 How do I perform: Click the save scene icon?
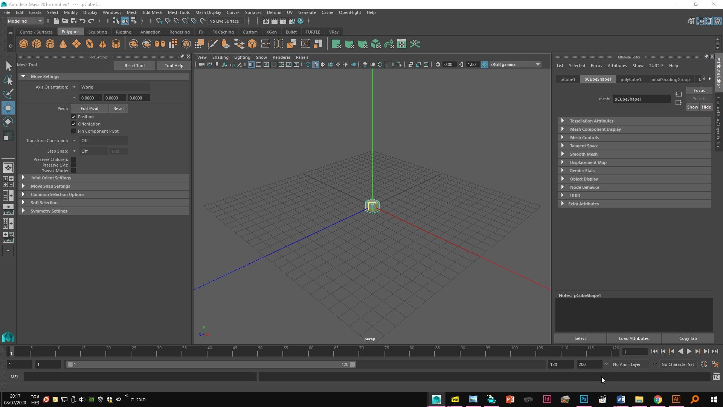pyautogui.click(x=74, y=21)
